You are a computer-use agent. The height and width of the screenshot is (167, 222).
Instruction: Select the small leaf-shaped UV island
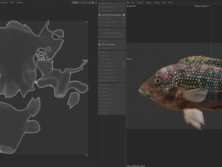74,100
